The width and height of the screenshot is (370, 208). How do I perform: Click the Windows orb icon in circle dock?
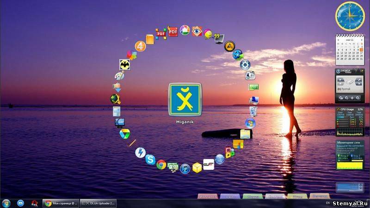coord(250,123)
